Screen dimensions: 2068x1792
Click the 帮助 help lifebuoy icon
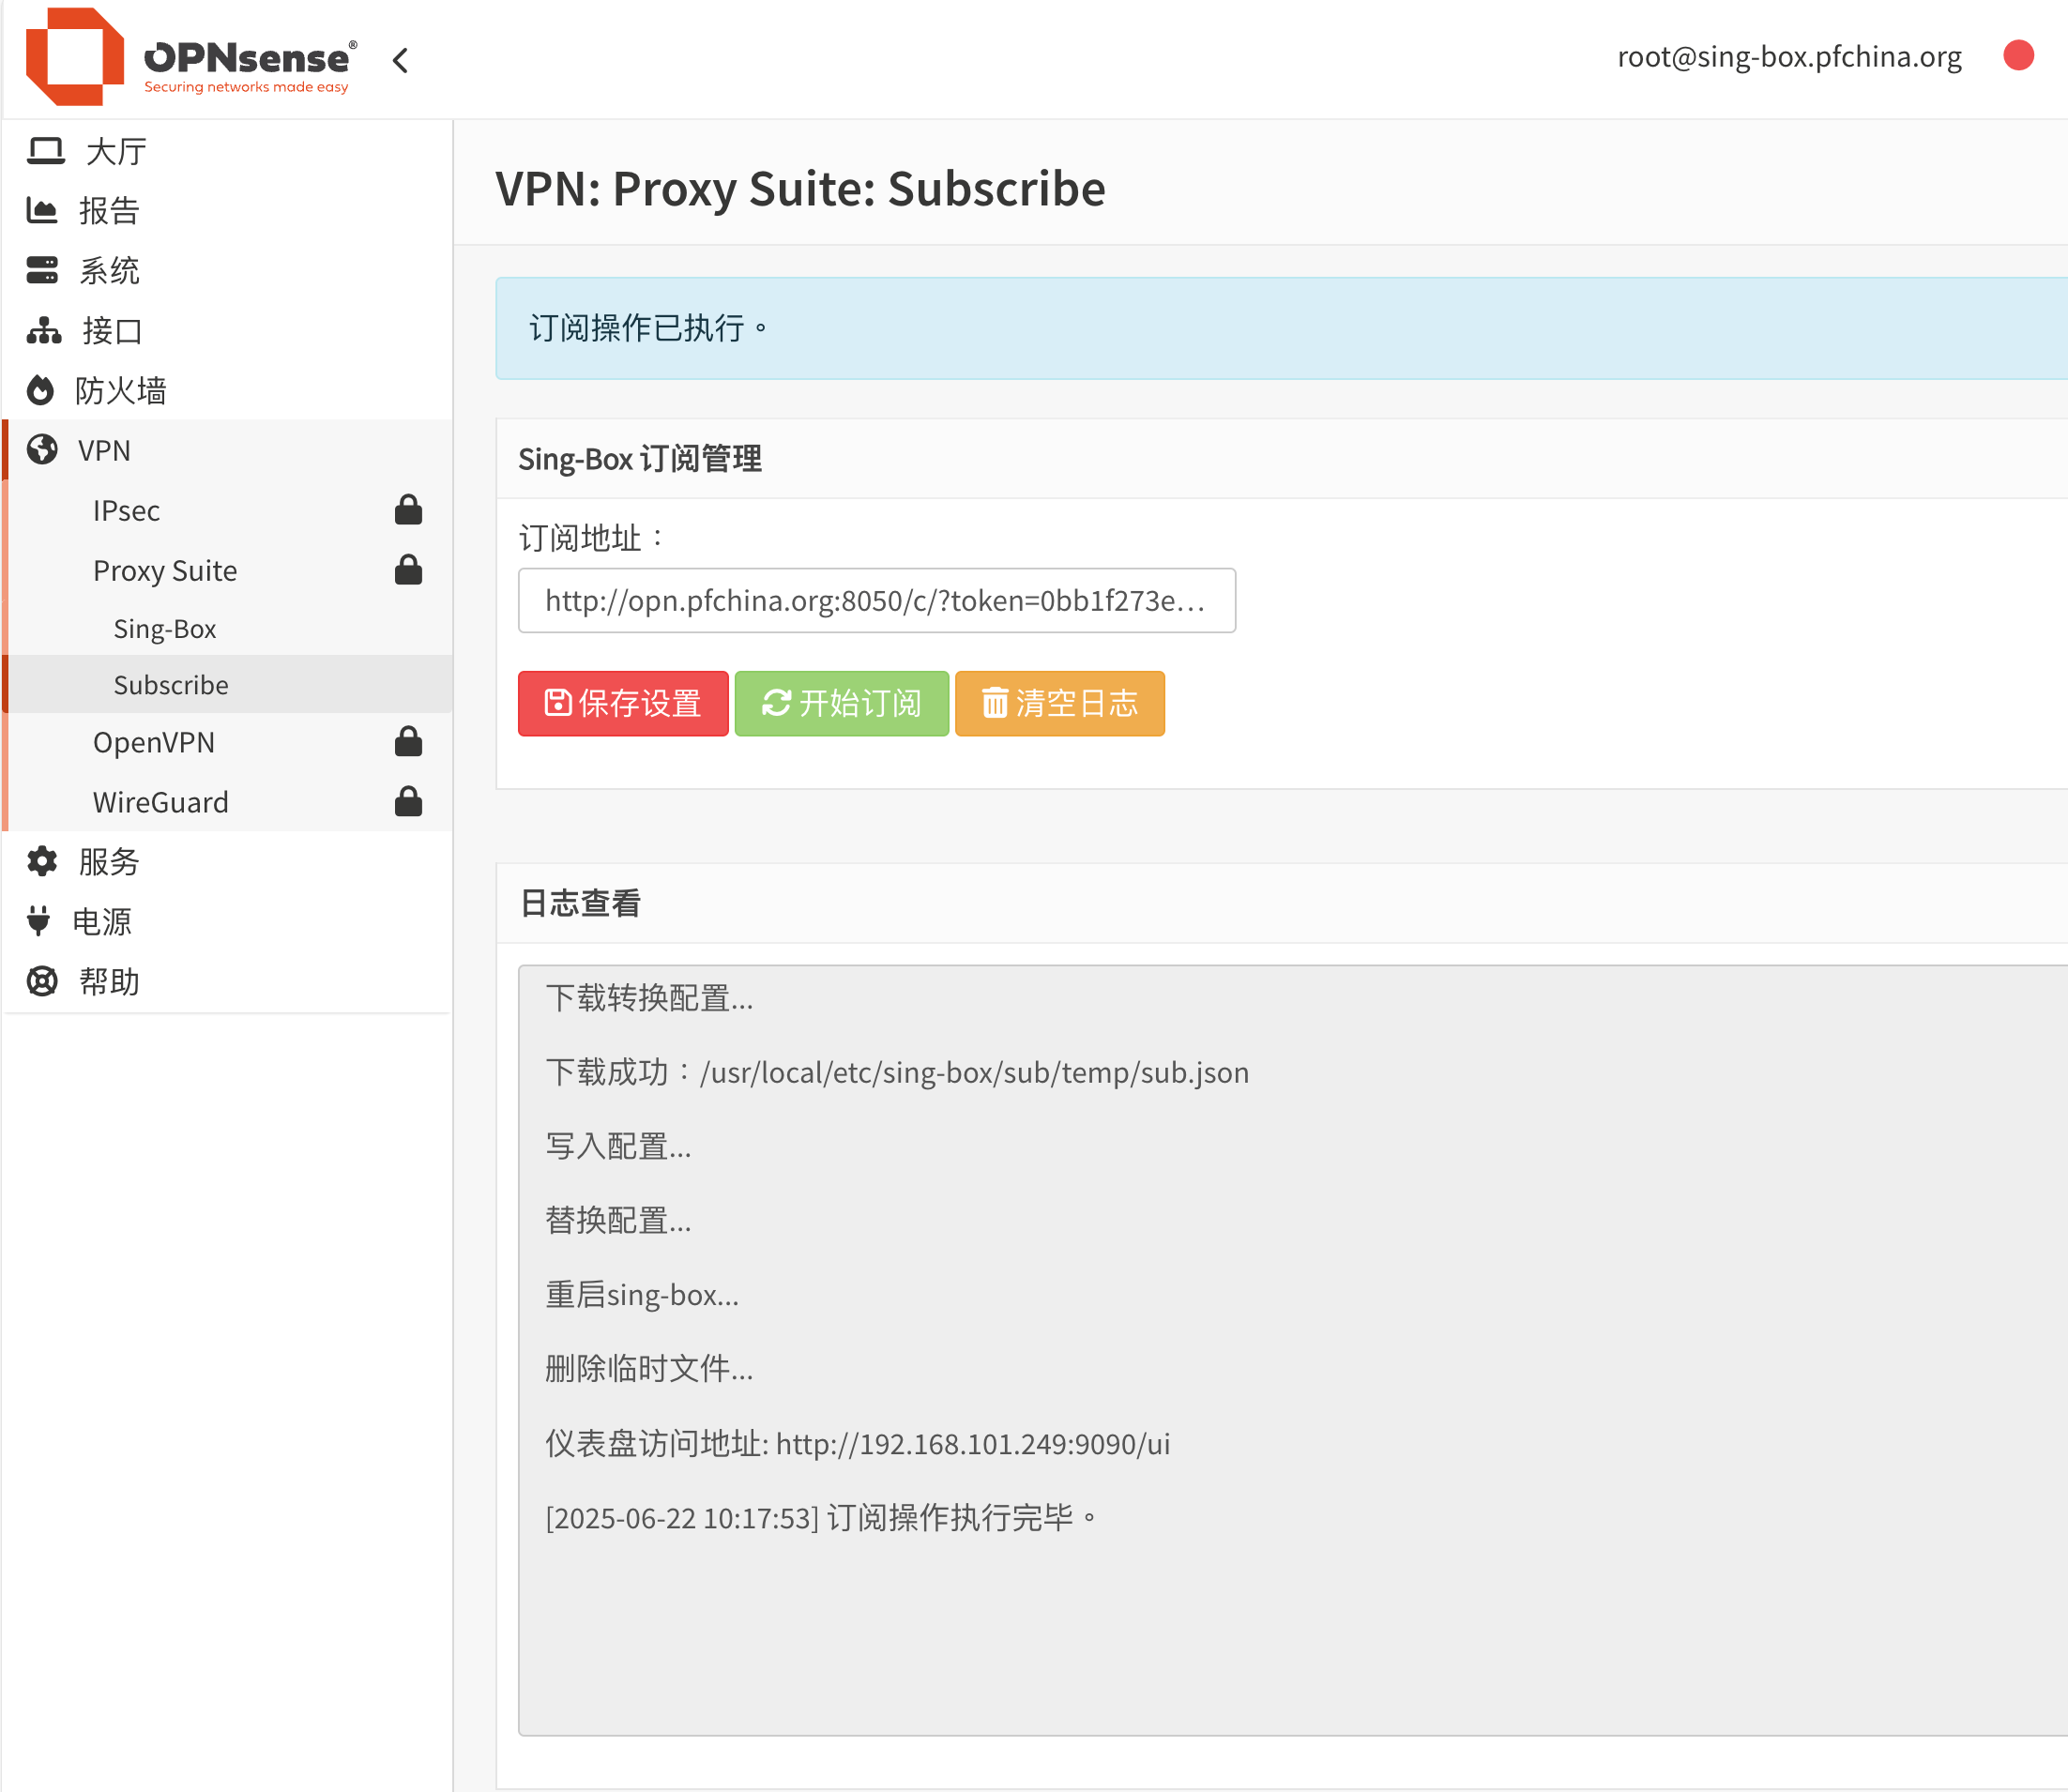click(x=41, y=981)
